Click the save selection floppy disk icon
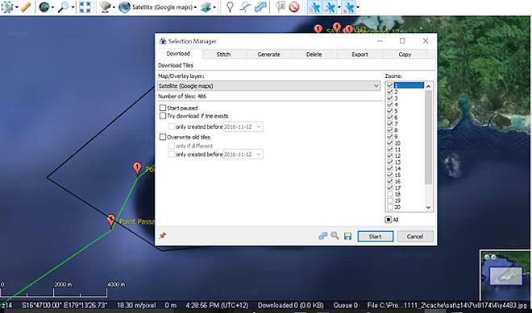The width and height of the screenshot is (532, 313). click(347, 236)
